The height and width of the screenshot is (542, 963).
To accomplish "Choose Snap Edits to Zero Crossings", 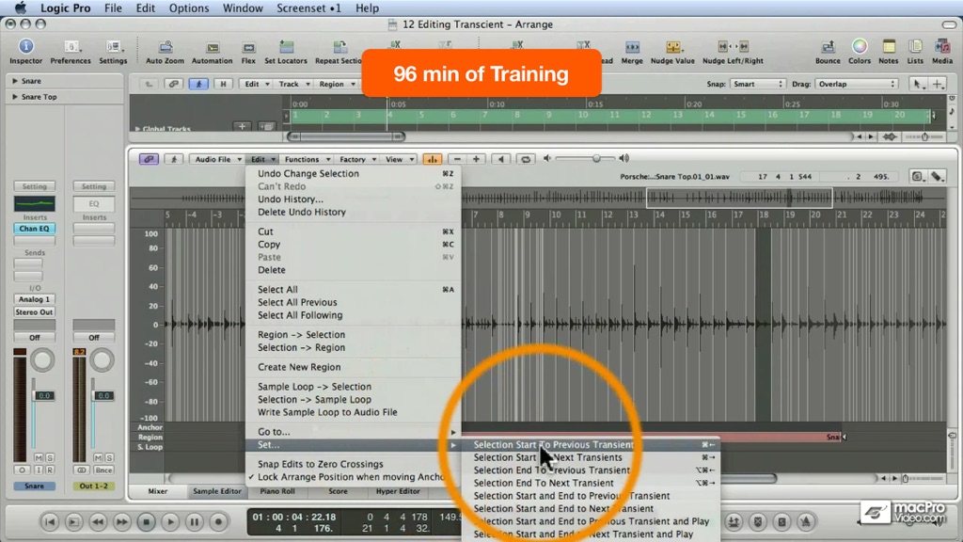I will point(354,464).
